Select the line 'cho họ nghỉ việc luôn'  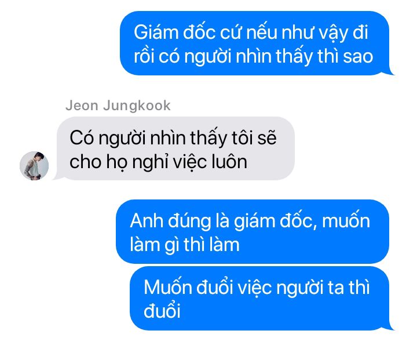tap(159, 162)
